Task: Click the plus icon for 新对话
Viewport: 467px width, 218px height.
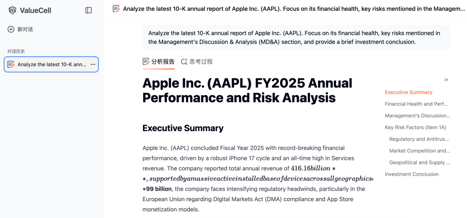Action: [x=11, y=29]
